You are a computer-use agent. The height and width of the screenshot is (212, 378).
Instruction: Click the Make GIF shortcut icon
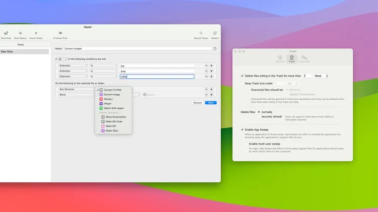103,126
